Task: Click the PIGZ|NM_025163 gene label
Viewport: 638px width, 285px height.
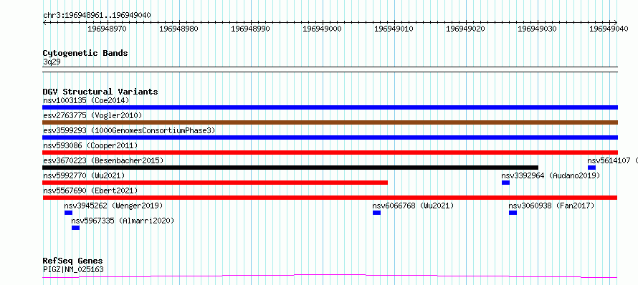Action: [73, 269]
